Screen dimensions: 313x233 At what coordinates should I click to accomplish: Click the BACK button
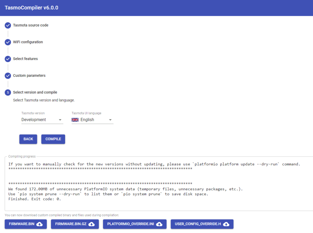[28, 139]
